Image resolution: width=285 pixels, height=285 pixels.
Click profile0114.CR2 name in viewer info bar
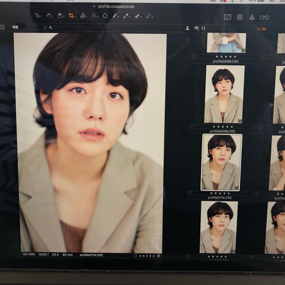click(x=91, y=255)
